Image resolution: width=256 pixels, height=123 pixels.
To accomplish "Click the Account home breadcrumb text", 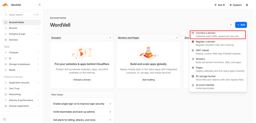I will point(58,18).
